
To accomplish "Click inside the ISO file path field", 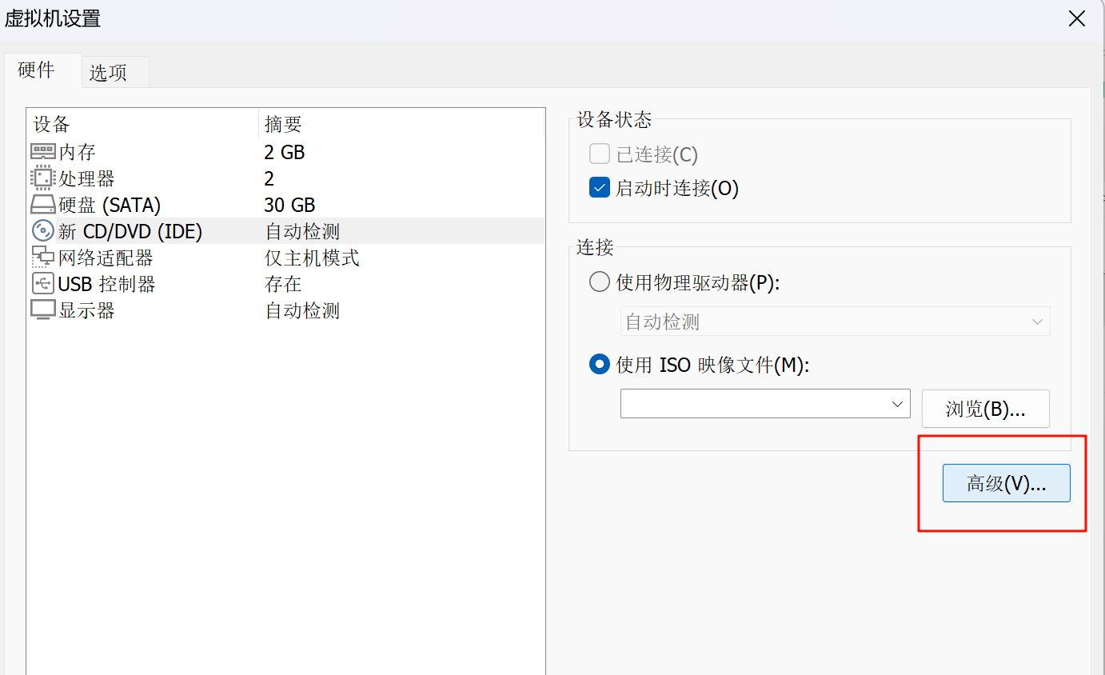I will coord(752,405).
